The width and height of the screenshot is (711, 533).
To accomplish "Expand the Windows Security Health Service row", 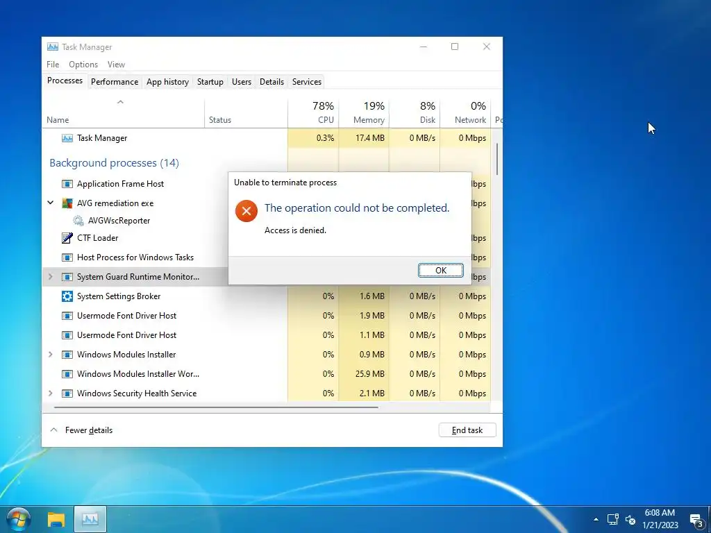I will coord(50,394).
